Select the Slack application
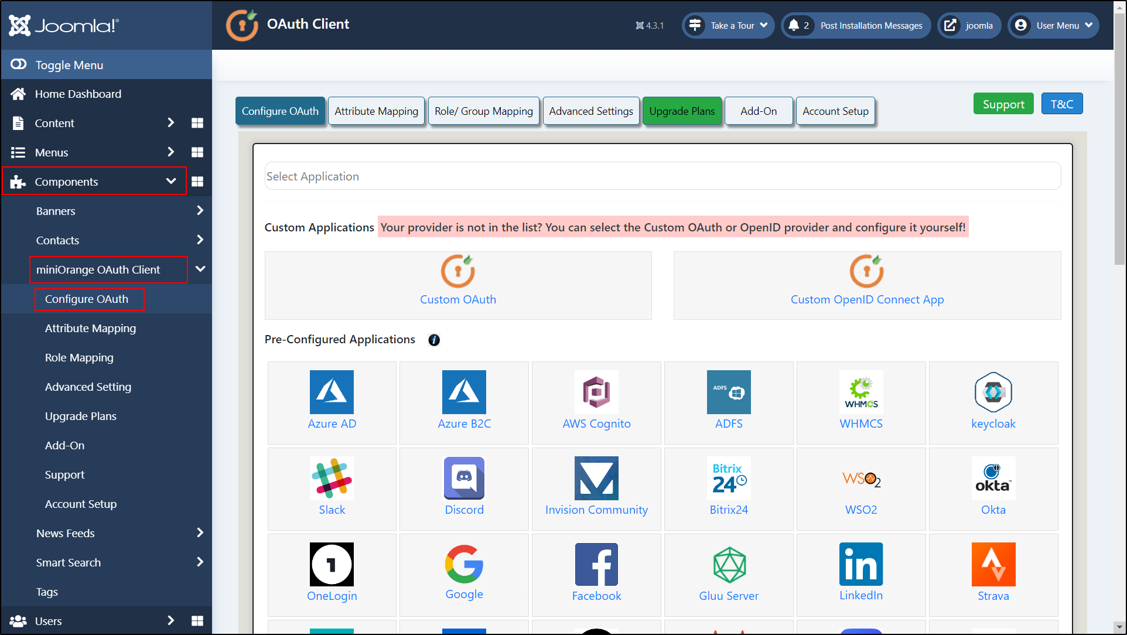 (332, 489)
